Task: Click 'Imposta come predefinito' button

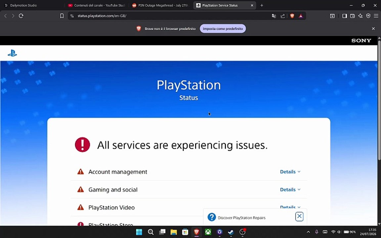Action: 223,29
